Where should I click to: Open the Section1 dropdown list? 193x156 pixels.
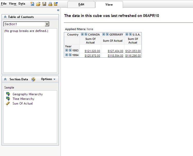tap(47, 24)
